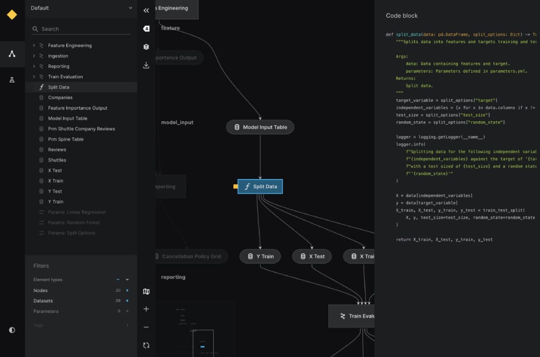Click the Kedro logo diamond icon

(x=12, y=15)
